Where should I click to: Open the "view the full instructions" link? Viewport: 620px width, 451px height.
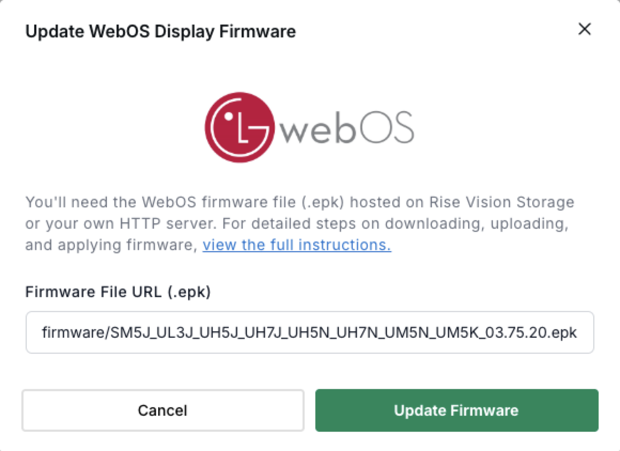coord(297,245)
